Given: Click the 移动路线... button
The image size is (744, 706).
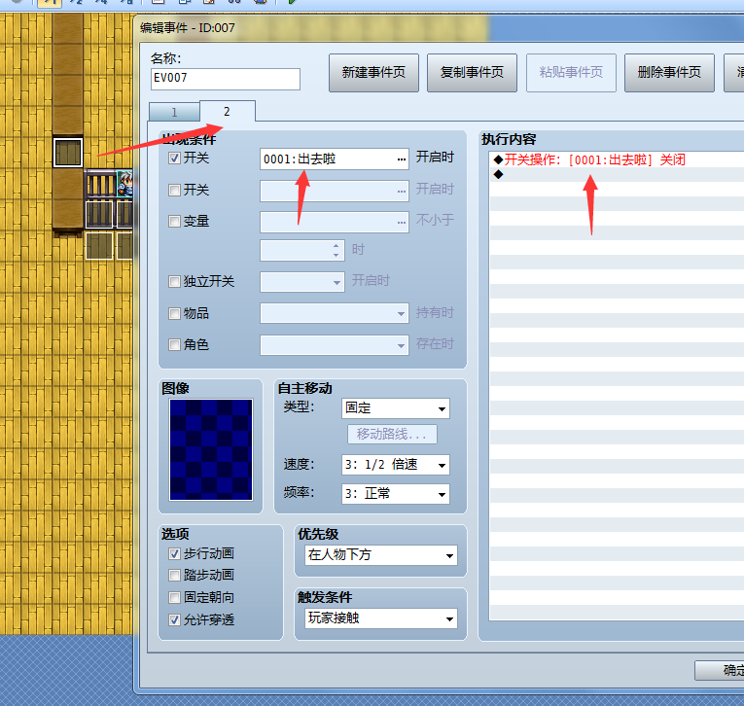Looking at the screenshot, I should pyautogui.click(x=392, y=434).
